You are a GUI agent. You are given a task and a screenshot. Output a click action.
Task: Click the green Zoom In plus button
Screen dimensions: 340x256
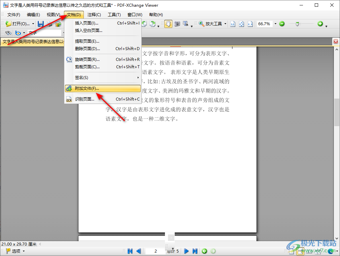[320, 24]
